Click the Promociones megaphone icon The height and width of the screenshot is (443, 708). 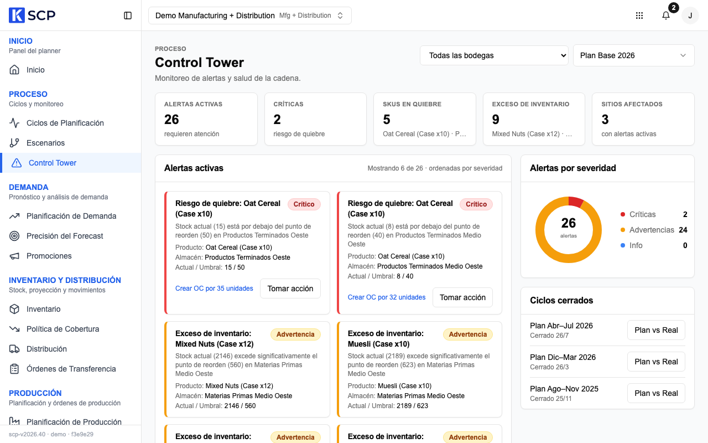coord(14,256)
